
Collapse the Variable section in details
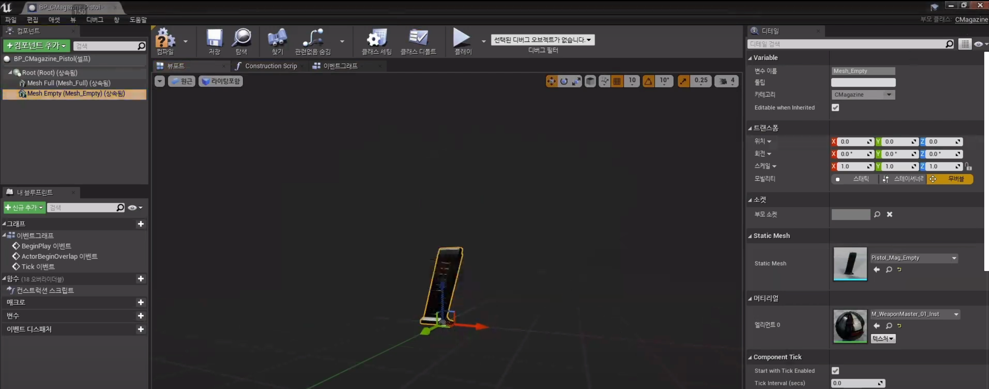pyautogui.click(x=750, y=58)
